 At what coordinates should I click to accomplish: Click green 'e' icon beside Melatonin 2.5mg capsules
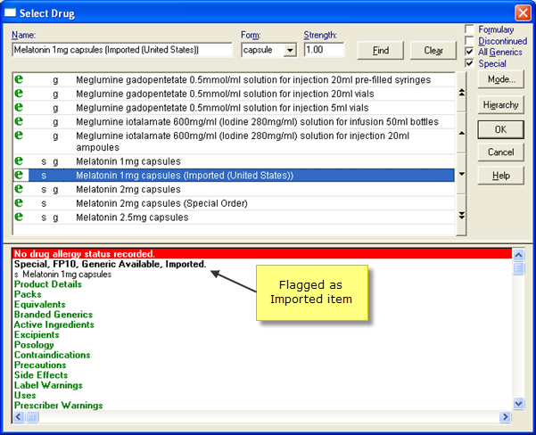[19, 217]
